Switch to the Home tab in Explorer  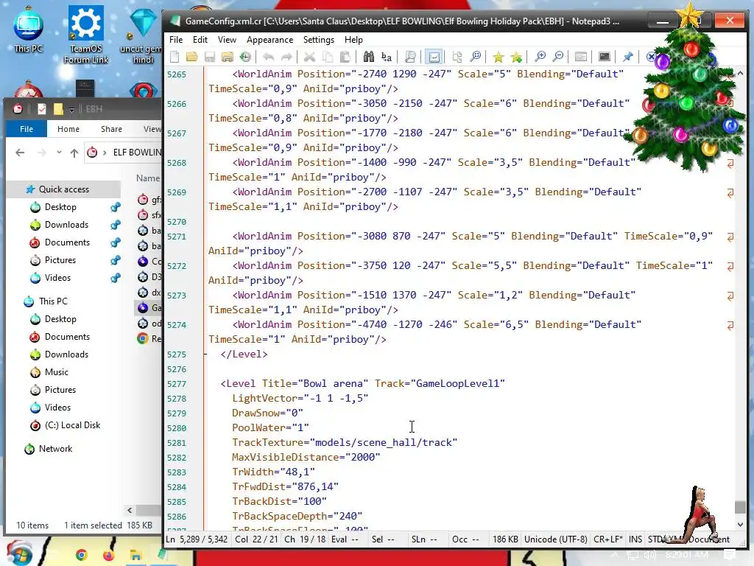click(x=68, y=129)
